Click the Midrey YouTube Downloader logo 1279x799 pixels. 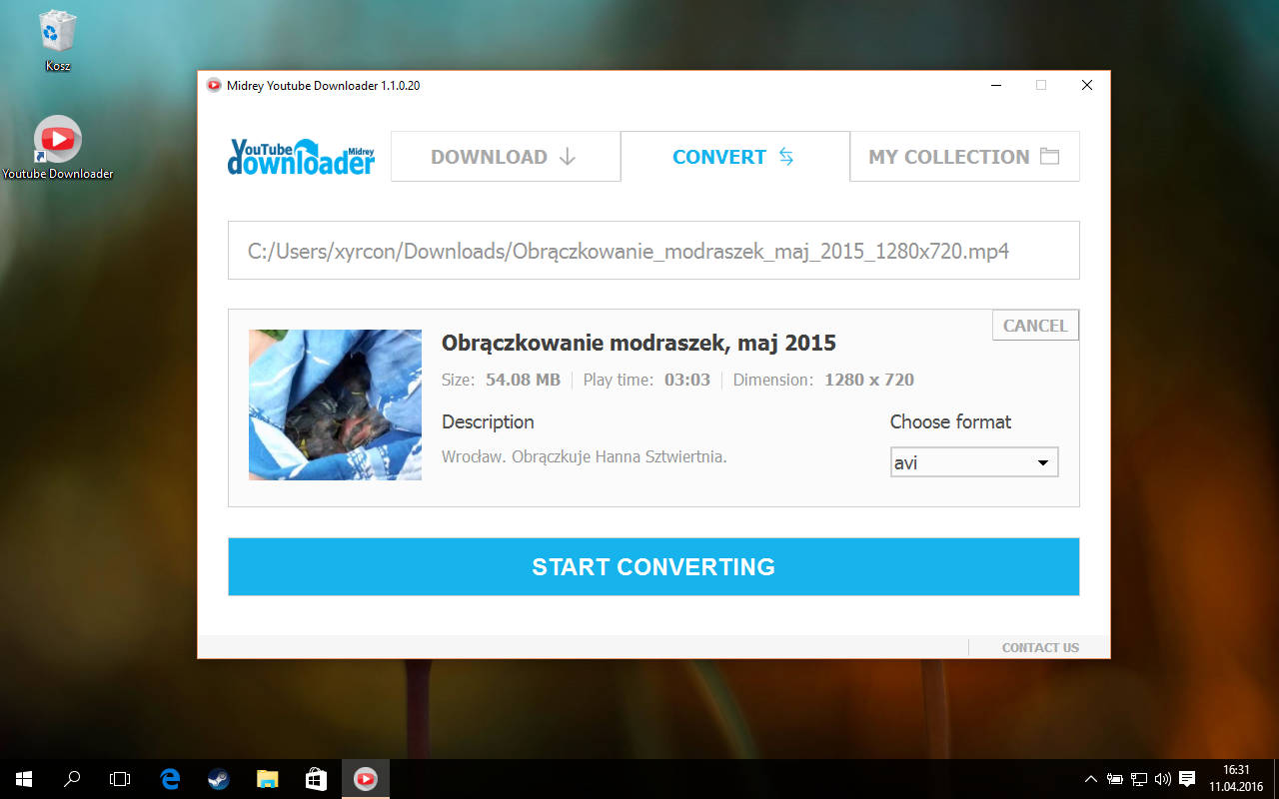301,157
